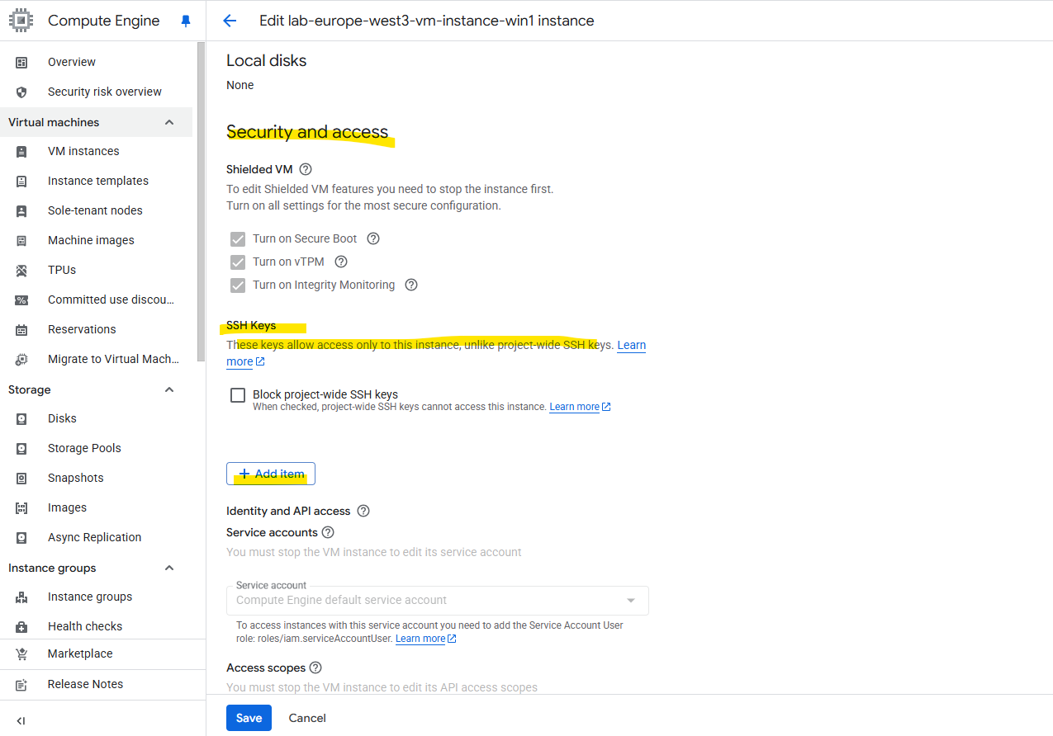Open help for Integrity Monitoring
The image size is (1053, 736).
pyautogui.click(x=411, y=285)
